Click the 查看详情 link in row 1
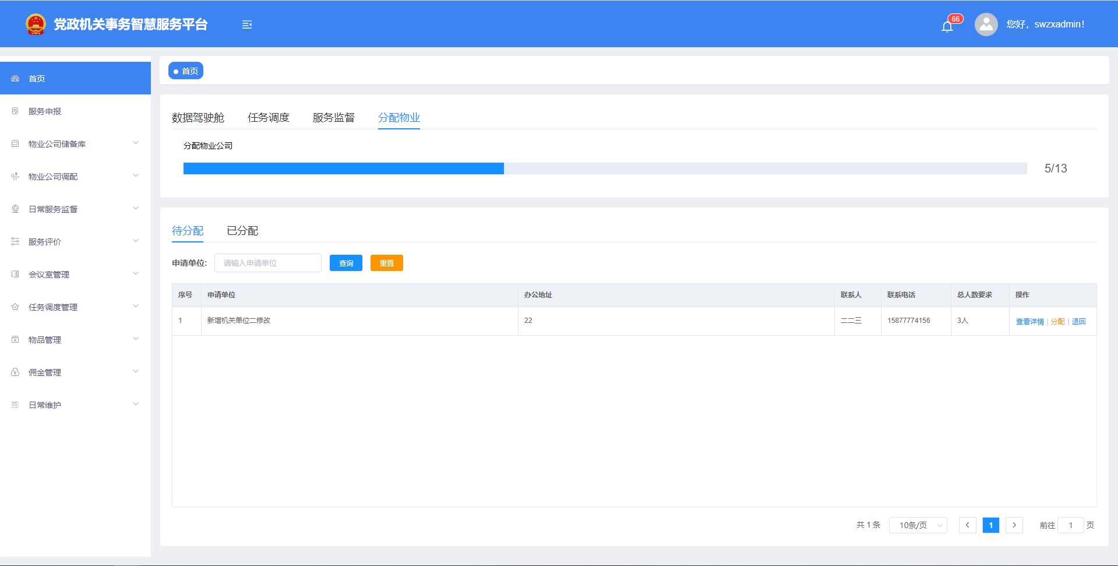 click(x=1029, y=322)
